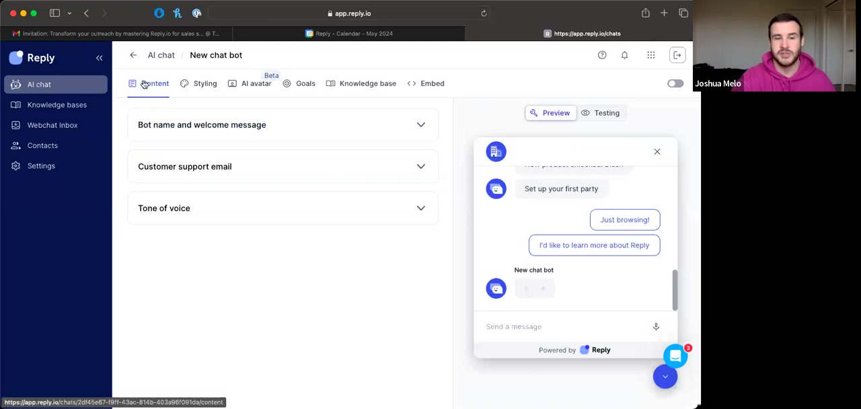
Task: Expand Customer support email section
Action: (x=283, y=166)
